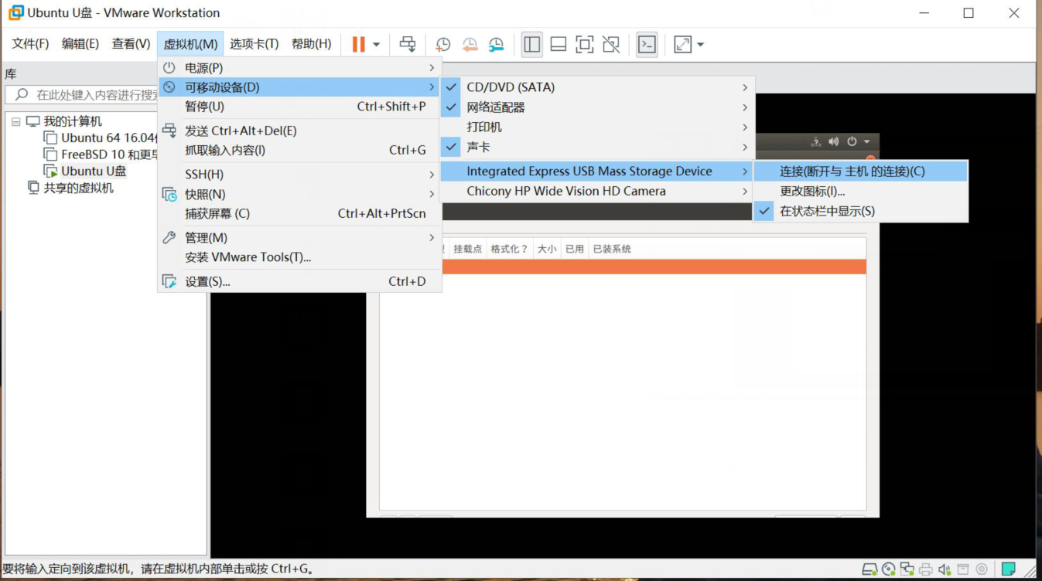Click the camera device status bar icon
The width and height of the screenshot is (1042, 581).
pos(982,569)
